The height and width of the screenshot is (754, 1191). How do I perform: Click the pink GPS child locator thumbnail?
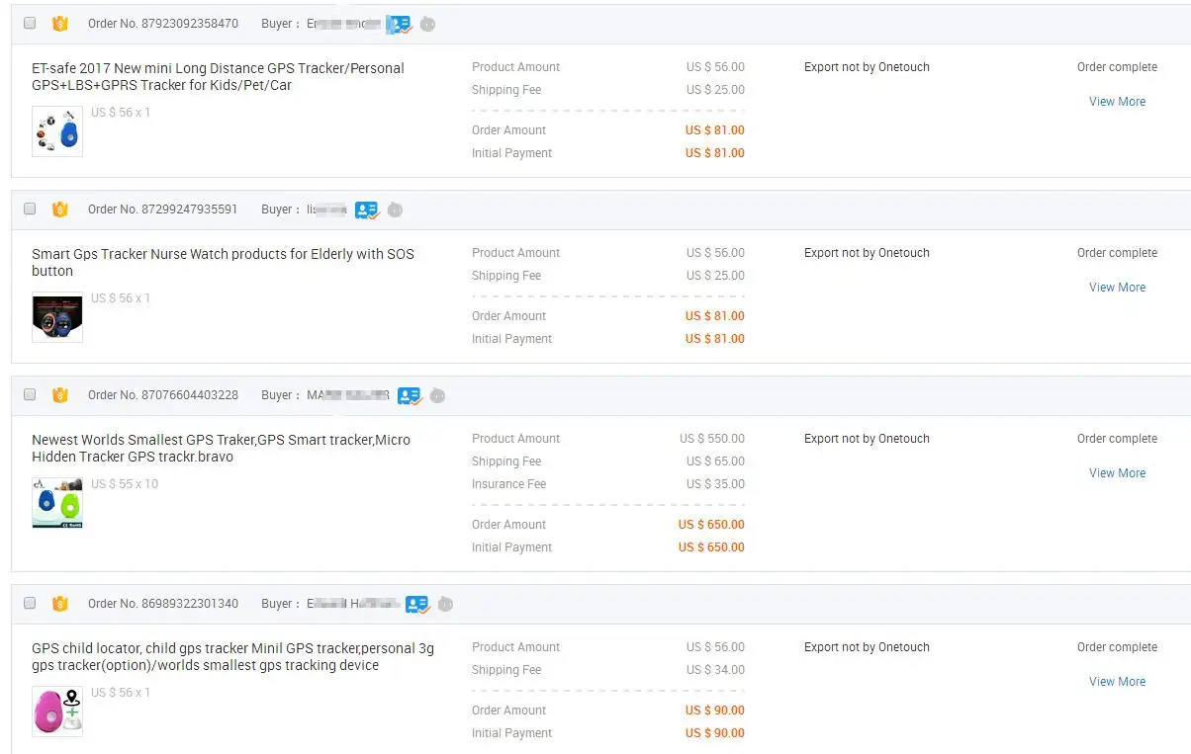click(57, 712)
